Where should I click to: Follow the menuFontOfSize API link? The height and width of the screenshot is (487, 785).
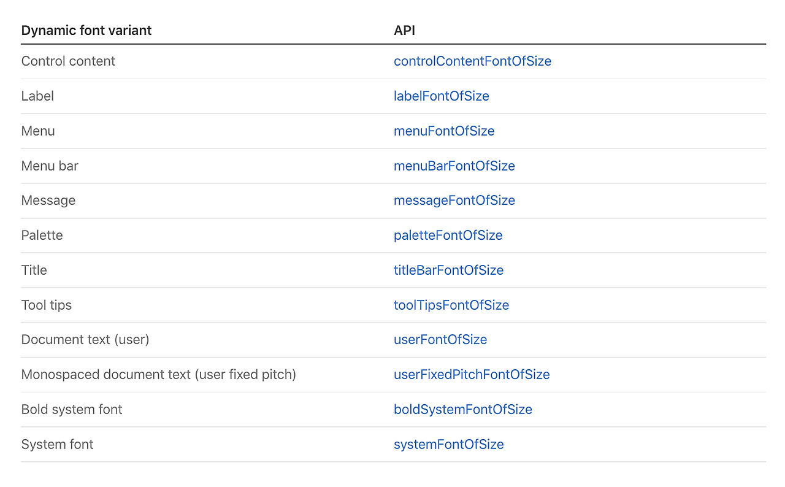444,131
